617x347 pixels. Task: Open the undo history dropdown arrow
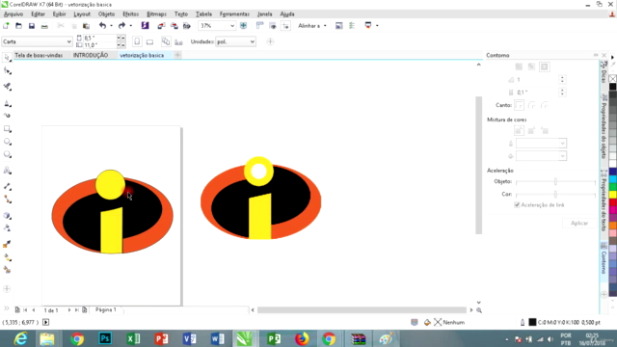[112, 26]
